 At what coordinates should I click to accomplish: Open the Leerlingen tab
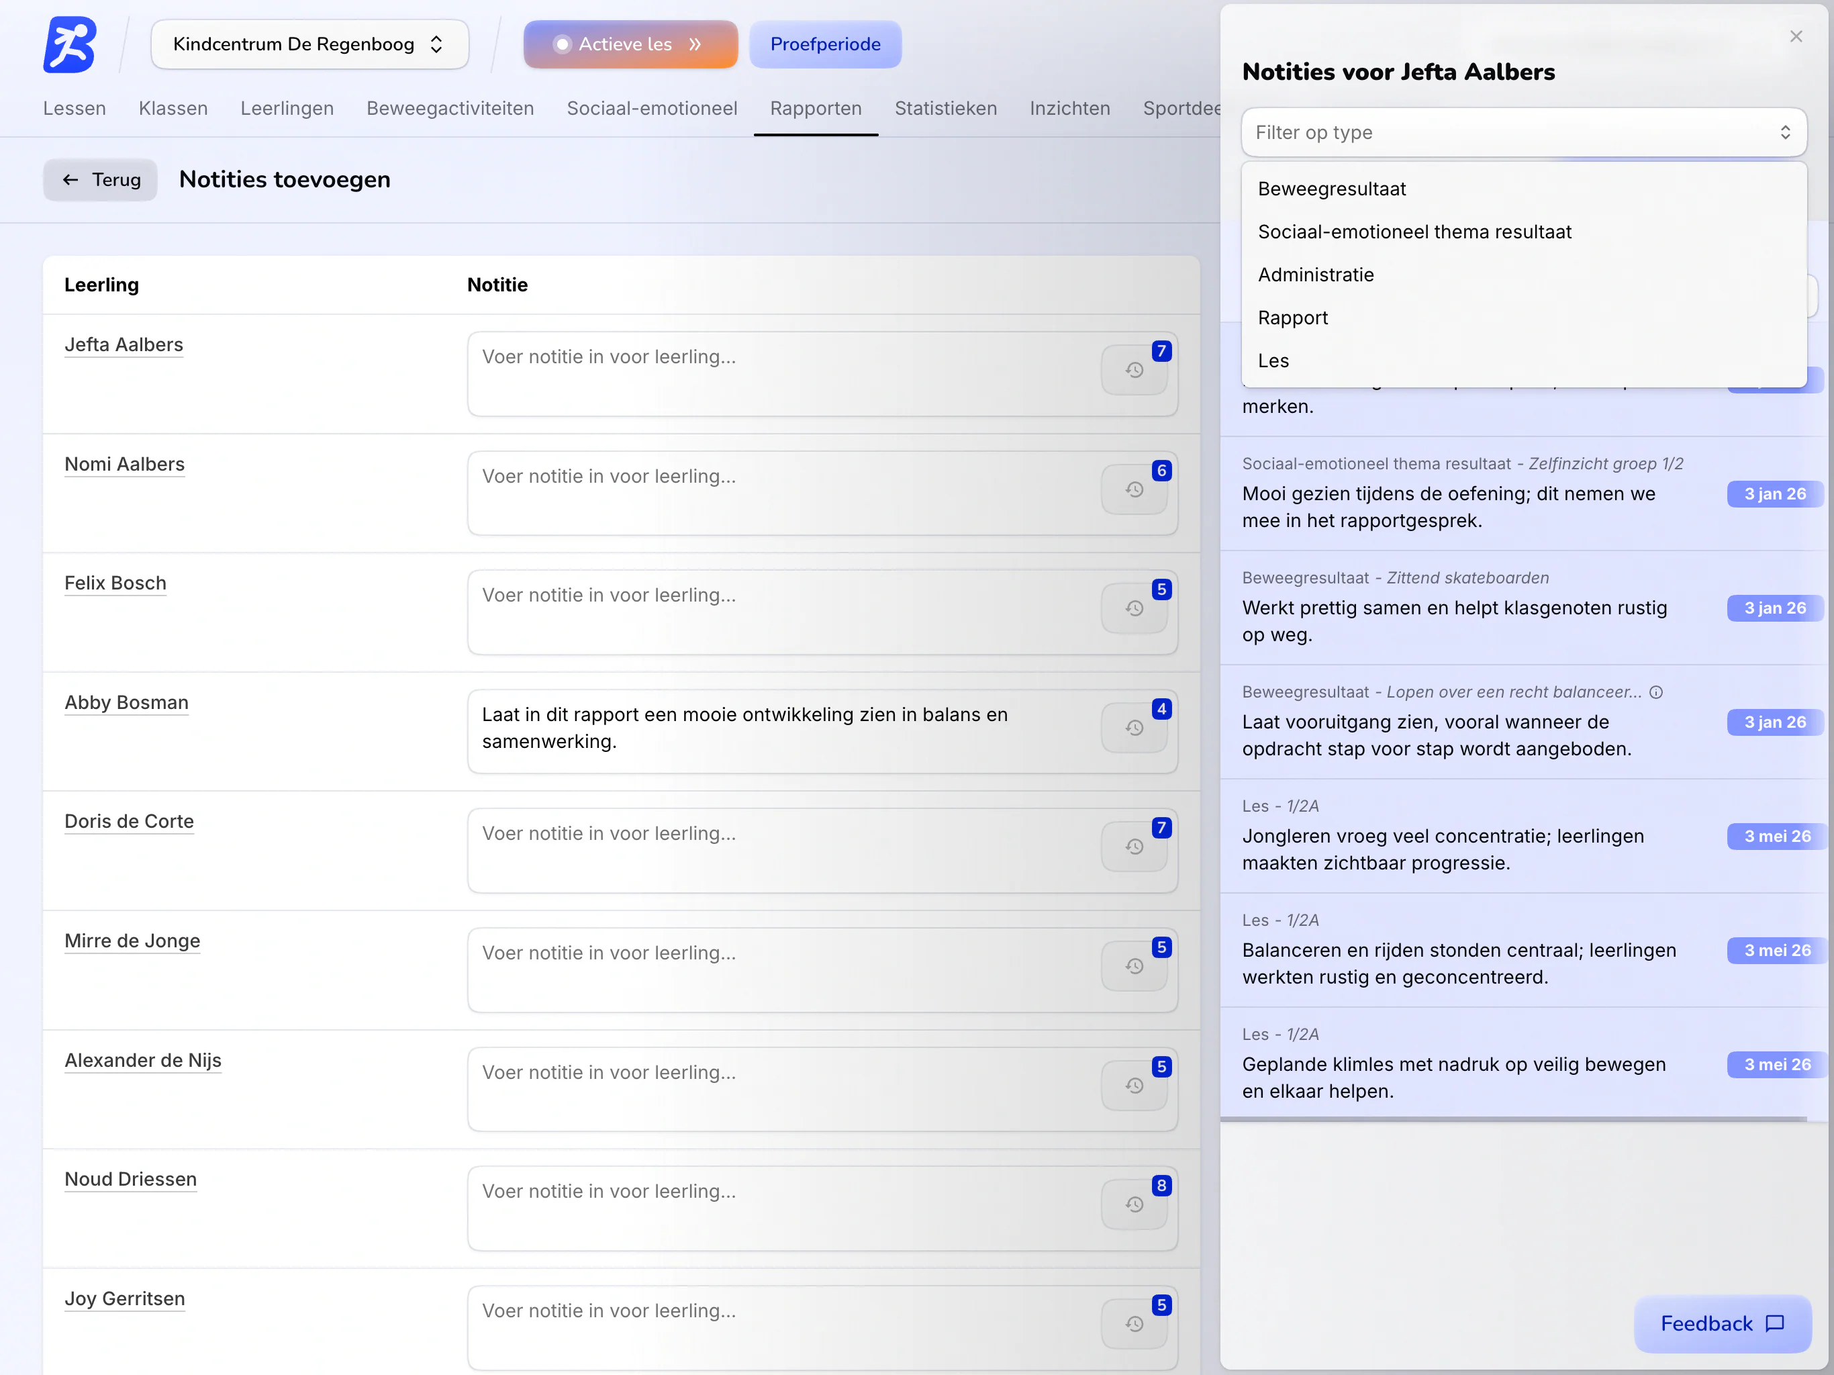287,109
